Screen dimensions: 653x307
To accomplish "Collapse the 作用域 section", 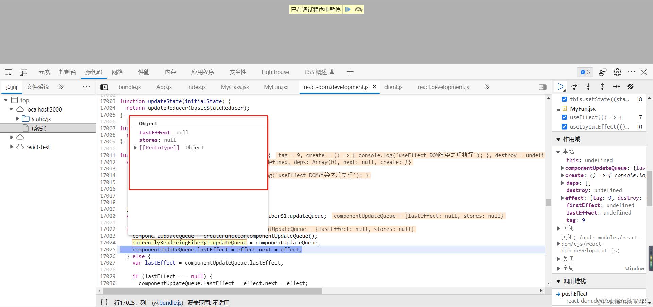I will 558,139.
